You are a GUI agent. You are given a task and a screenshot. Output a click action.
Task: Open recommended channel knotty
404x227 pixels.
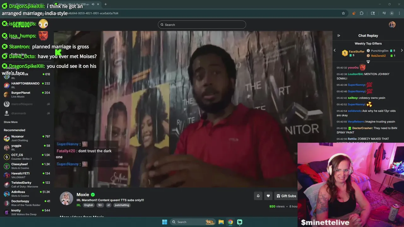[x=27, y=212]
